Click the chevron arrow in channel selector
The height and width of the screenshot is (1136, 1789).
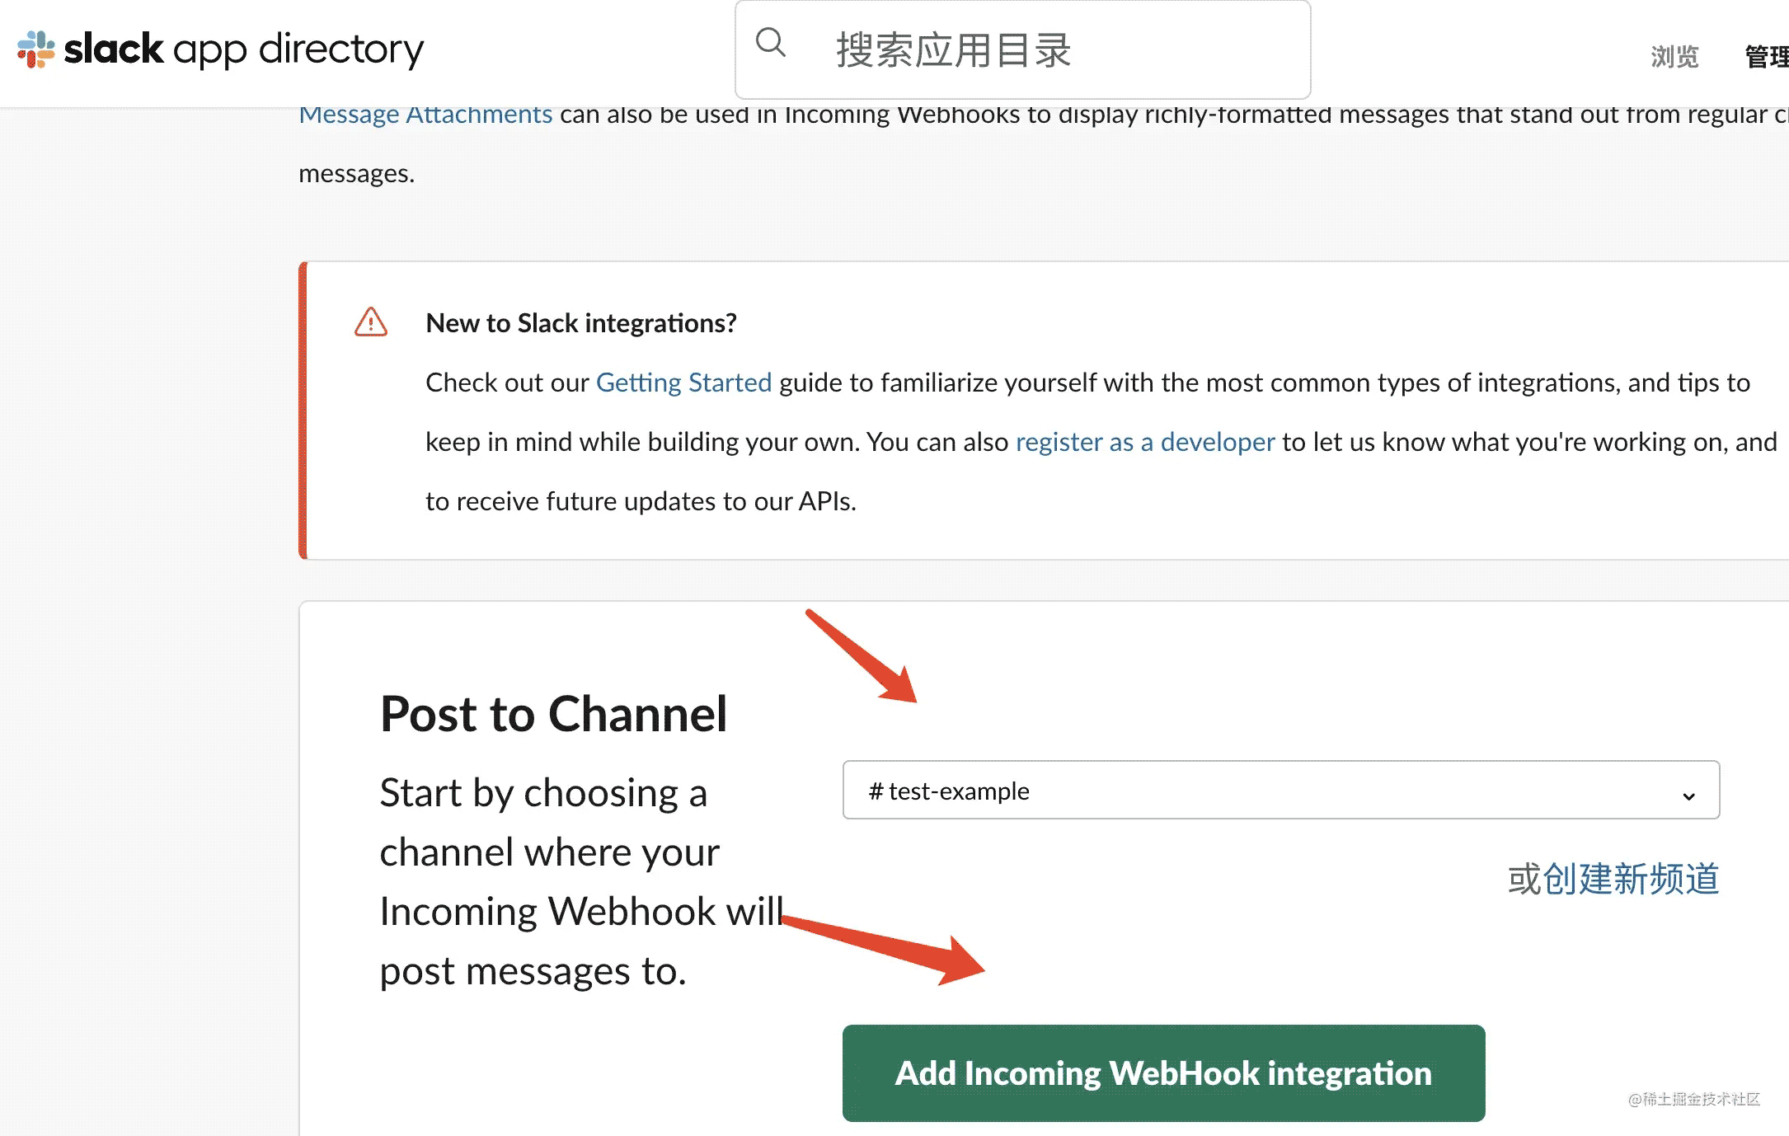click(1688, 796)
